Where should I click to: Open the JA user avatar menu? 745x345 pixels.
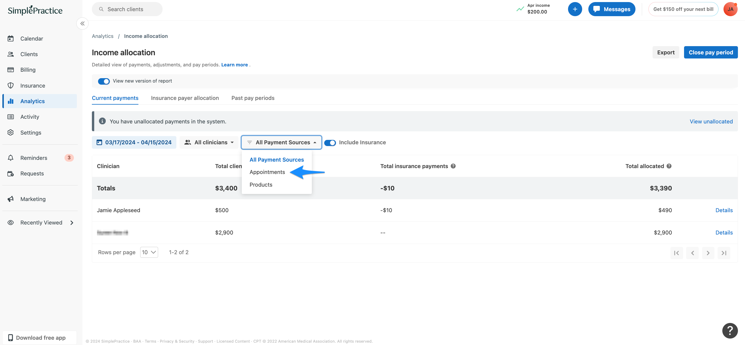730,9
